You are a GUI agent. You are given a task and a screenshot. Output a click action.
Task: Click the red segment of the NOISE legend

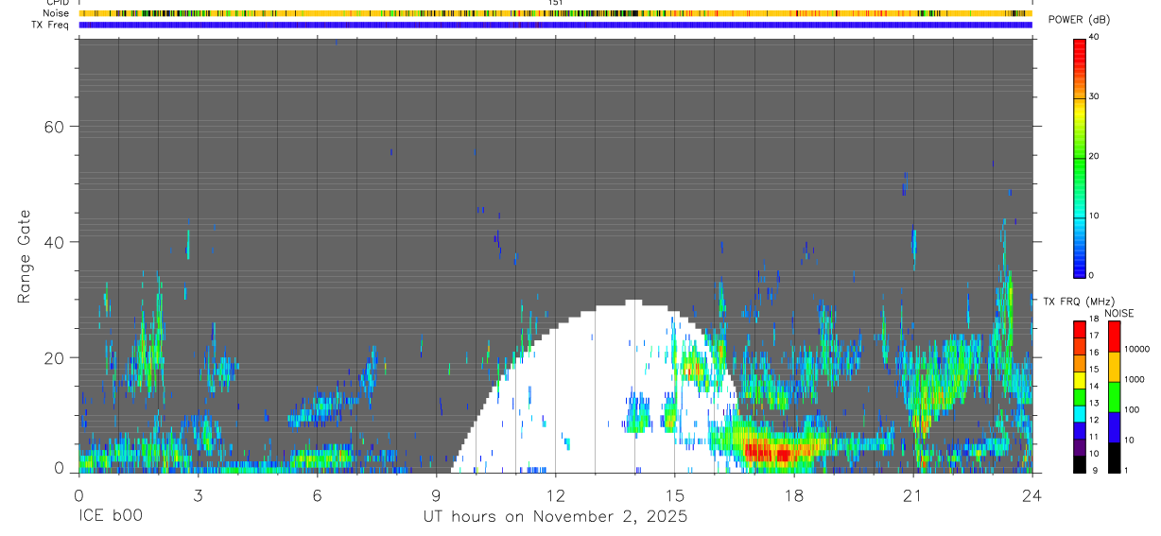(1114, 336)
